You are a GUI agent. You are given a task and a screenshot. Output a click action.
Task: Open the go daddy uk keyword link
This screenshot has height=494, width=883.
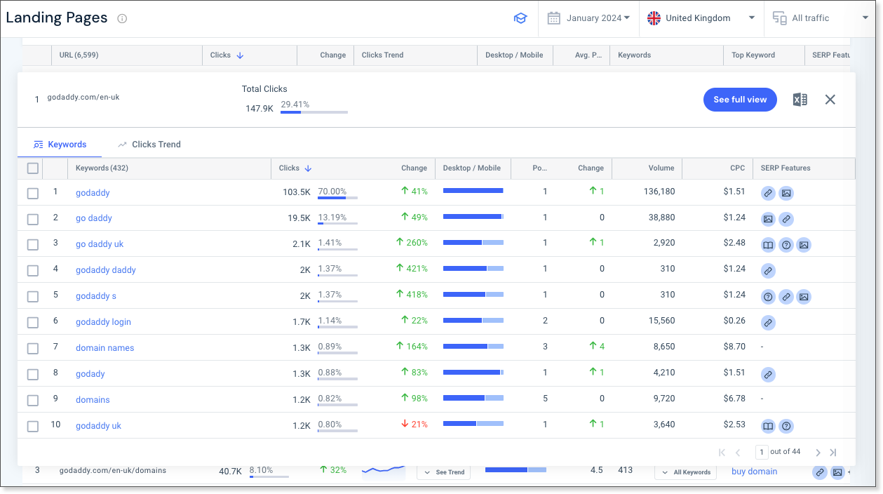(100, 244)
